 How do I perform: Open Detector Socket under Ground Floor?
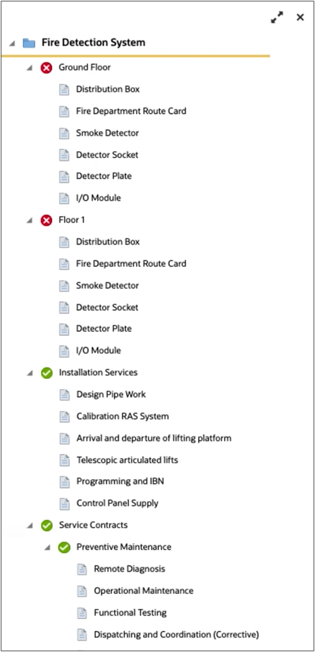point(107,155)
